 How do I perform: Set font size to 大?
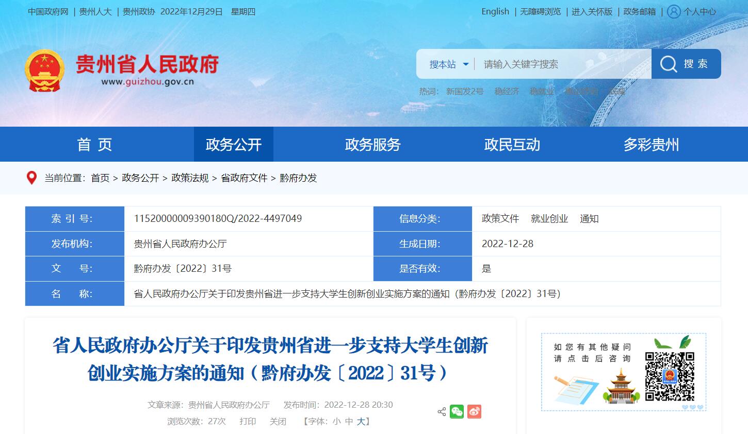point(361,421)
